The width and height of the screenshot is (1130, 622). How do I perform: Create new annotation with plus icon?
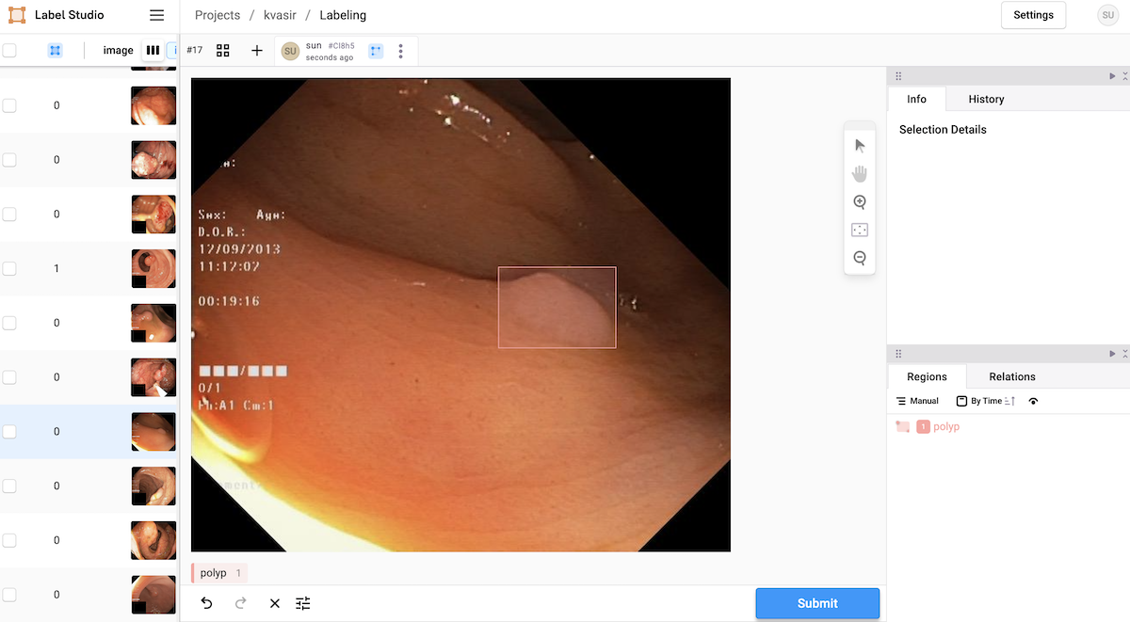coord(257,50)
